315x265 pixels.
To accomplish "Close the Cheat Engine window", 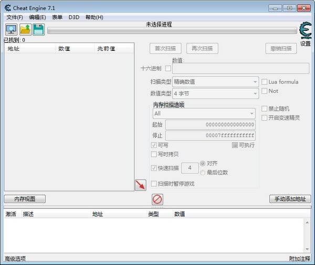I will [x=304, y=8].
